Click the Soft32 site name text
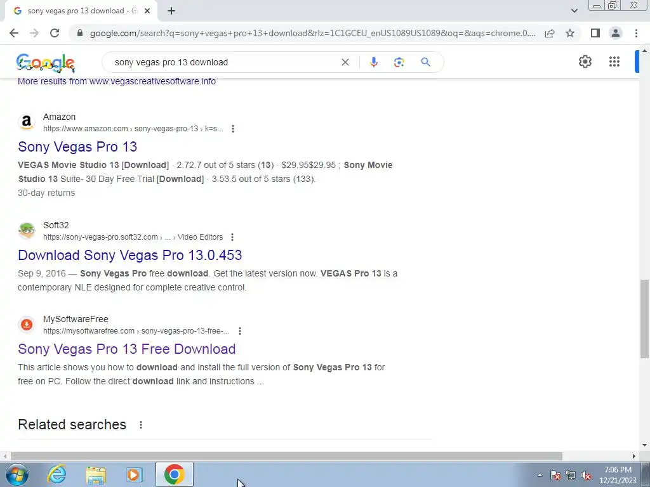The width and height of the screenshot is (650, 487). [x=56, y=225]
